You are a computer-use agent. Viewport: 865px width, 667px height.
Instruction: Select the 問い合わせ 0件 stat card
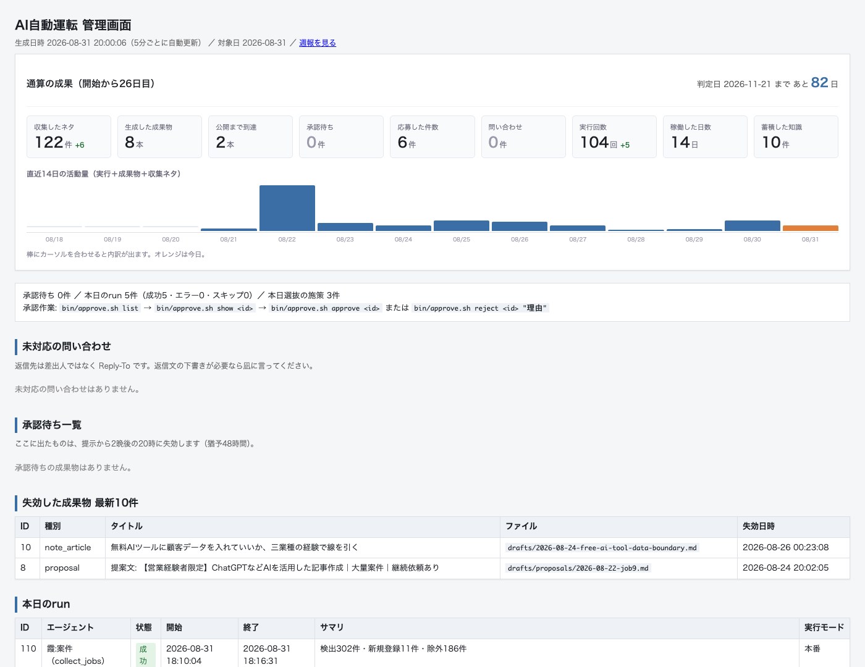[523, 136]
